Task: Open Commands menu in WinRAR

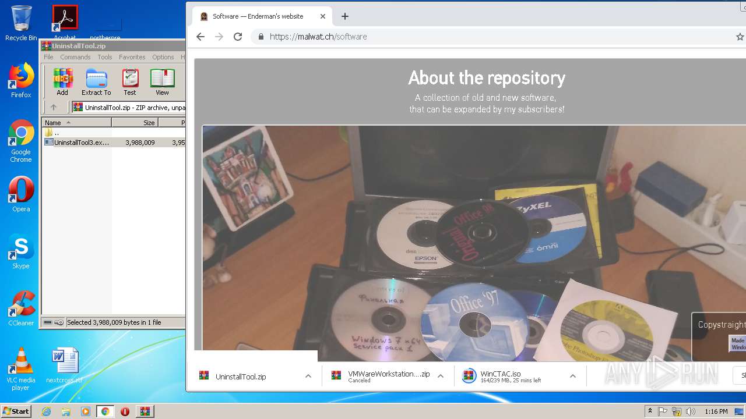Action: click(75, 57)
